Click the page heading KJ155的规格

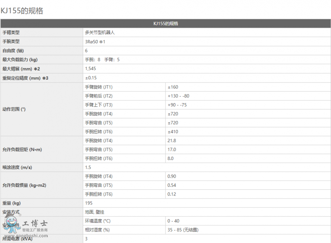point(22,11)
